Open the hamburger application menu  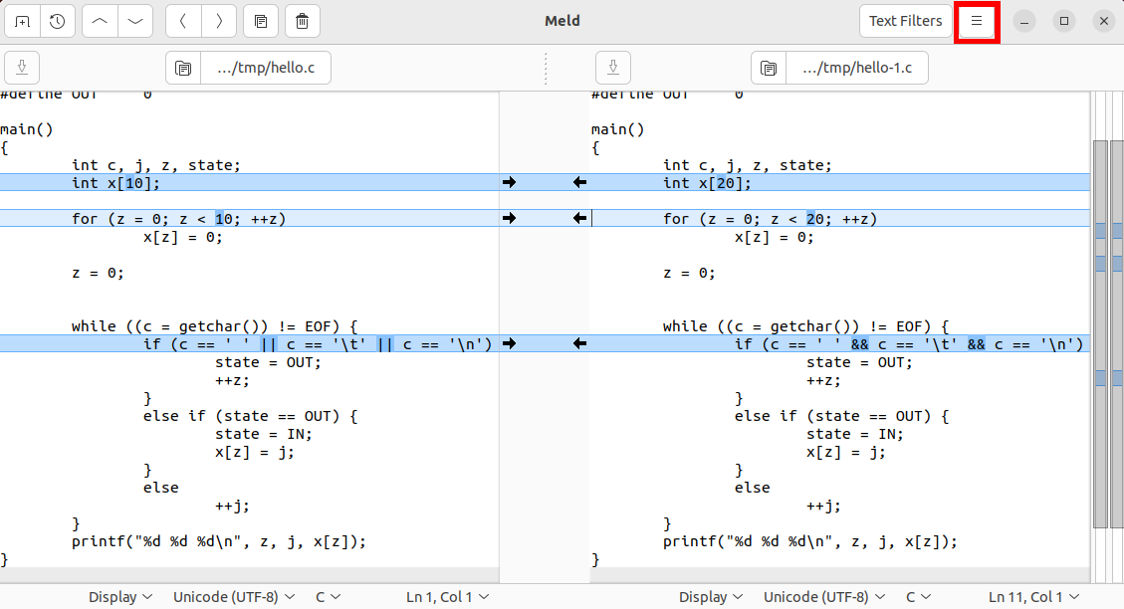(977, 21)
